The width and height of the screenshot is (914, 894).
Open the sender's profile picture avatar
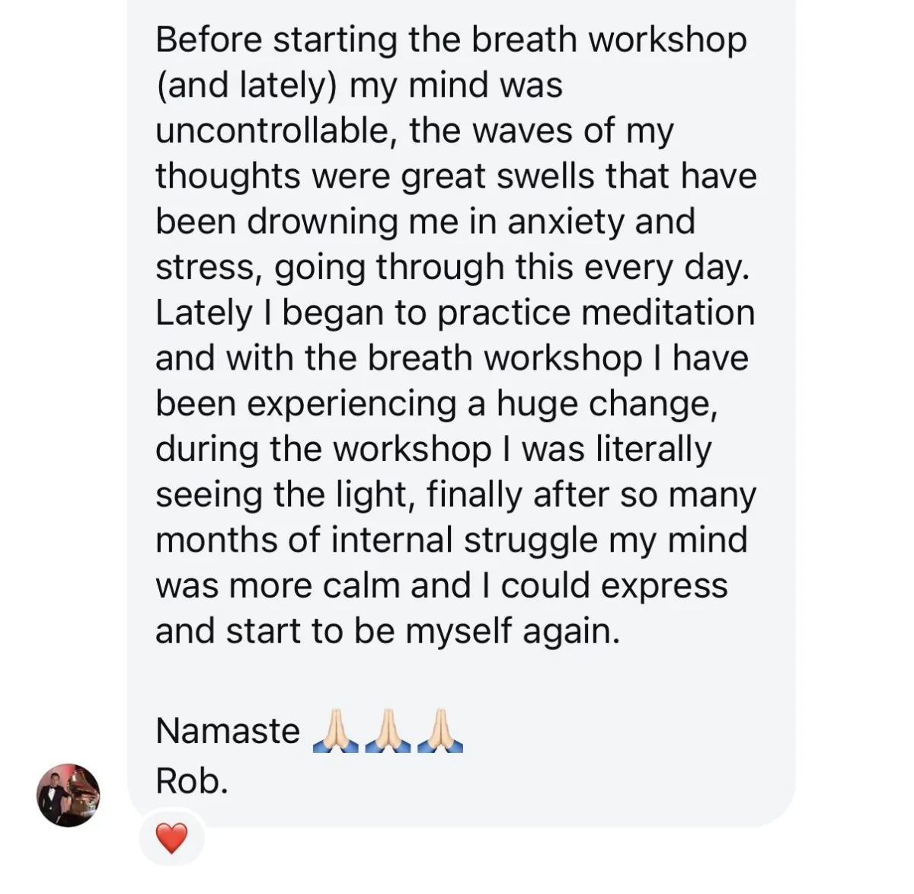point(68,795)
